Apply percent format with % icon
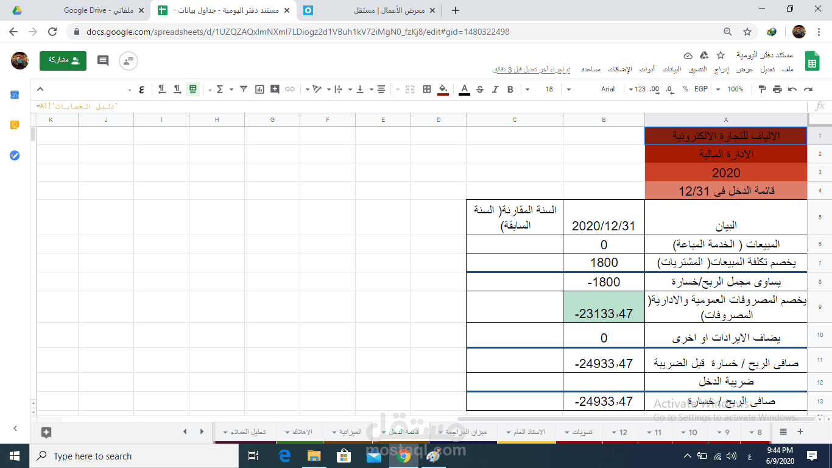Image resolution: width=832 pixels, height=468 pixels. [685, 89]
